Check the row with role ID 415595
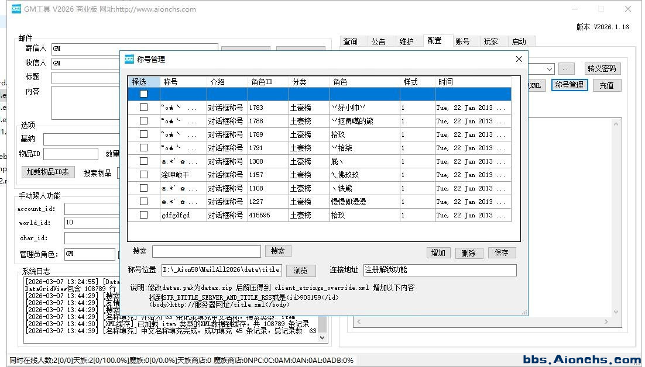Screen dimensions: 645x367 pyautogui.click(x=143, y=215)
